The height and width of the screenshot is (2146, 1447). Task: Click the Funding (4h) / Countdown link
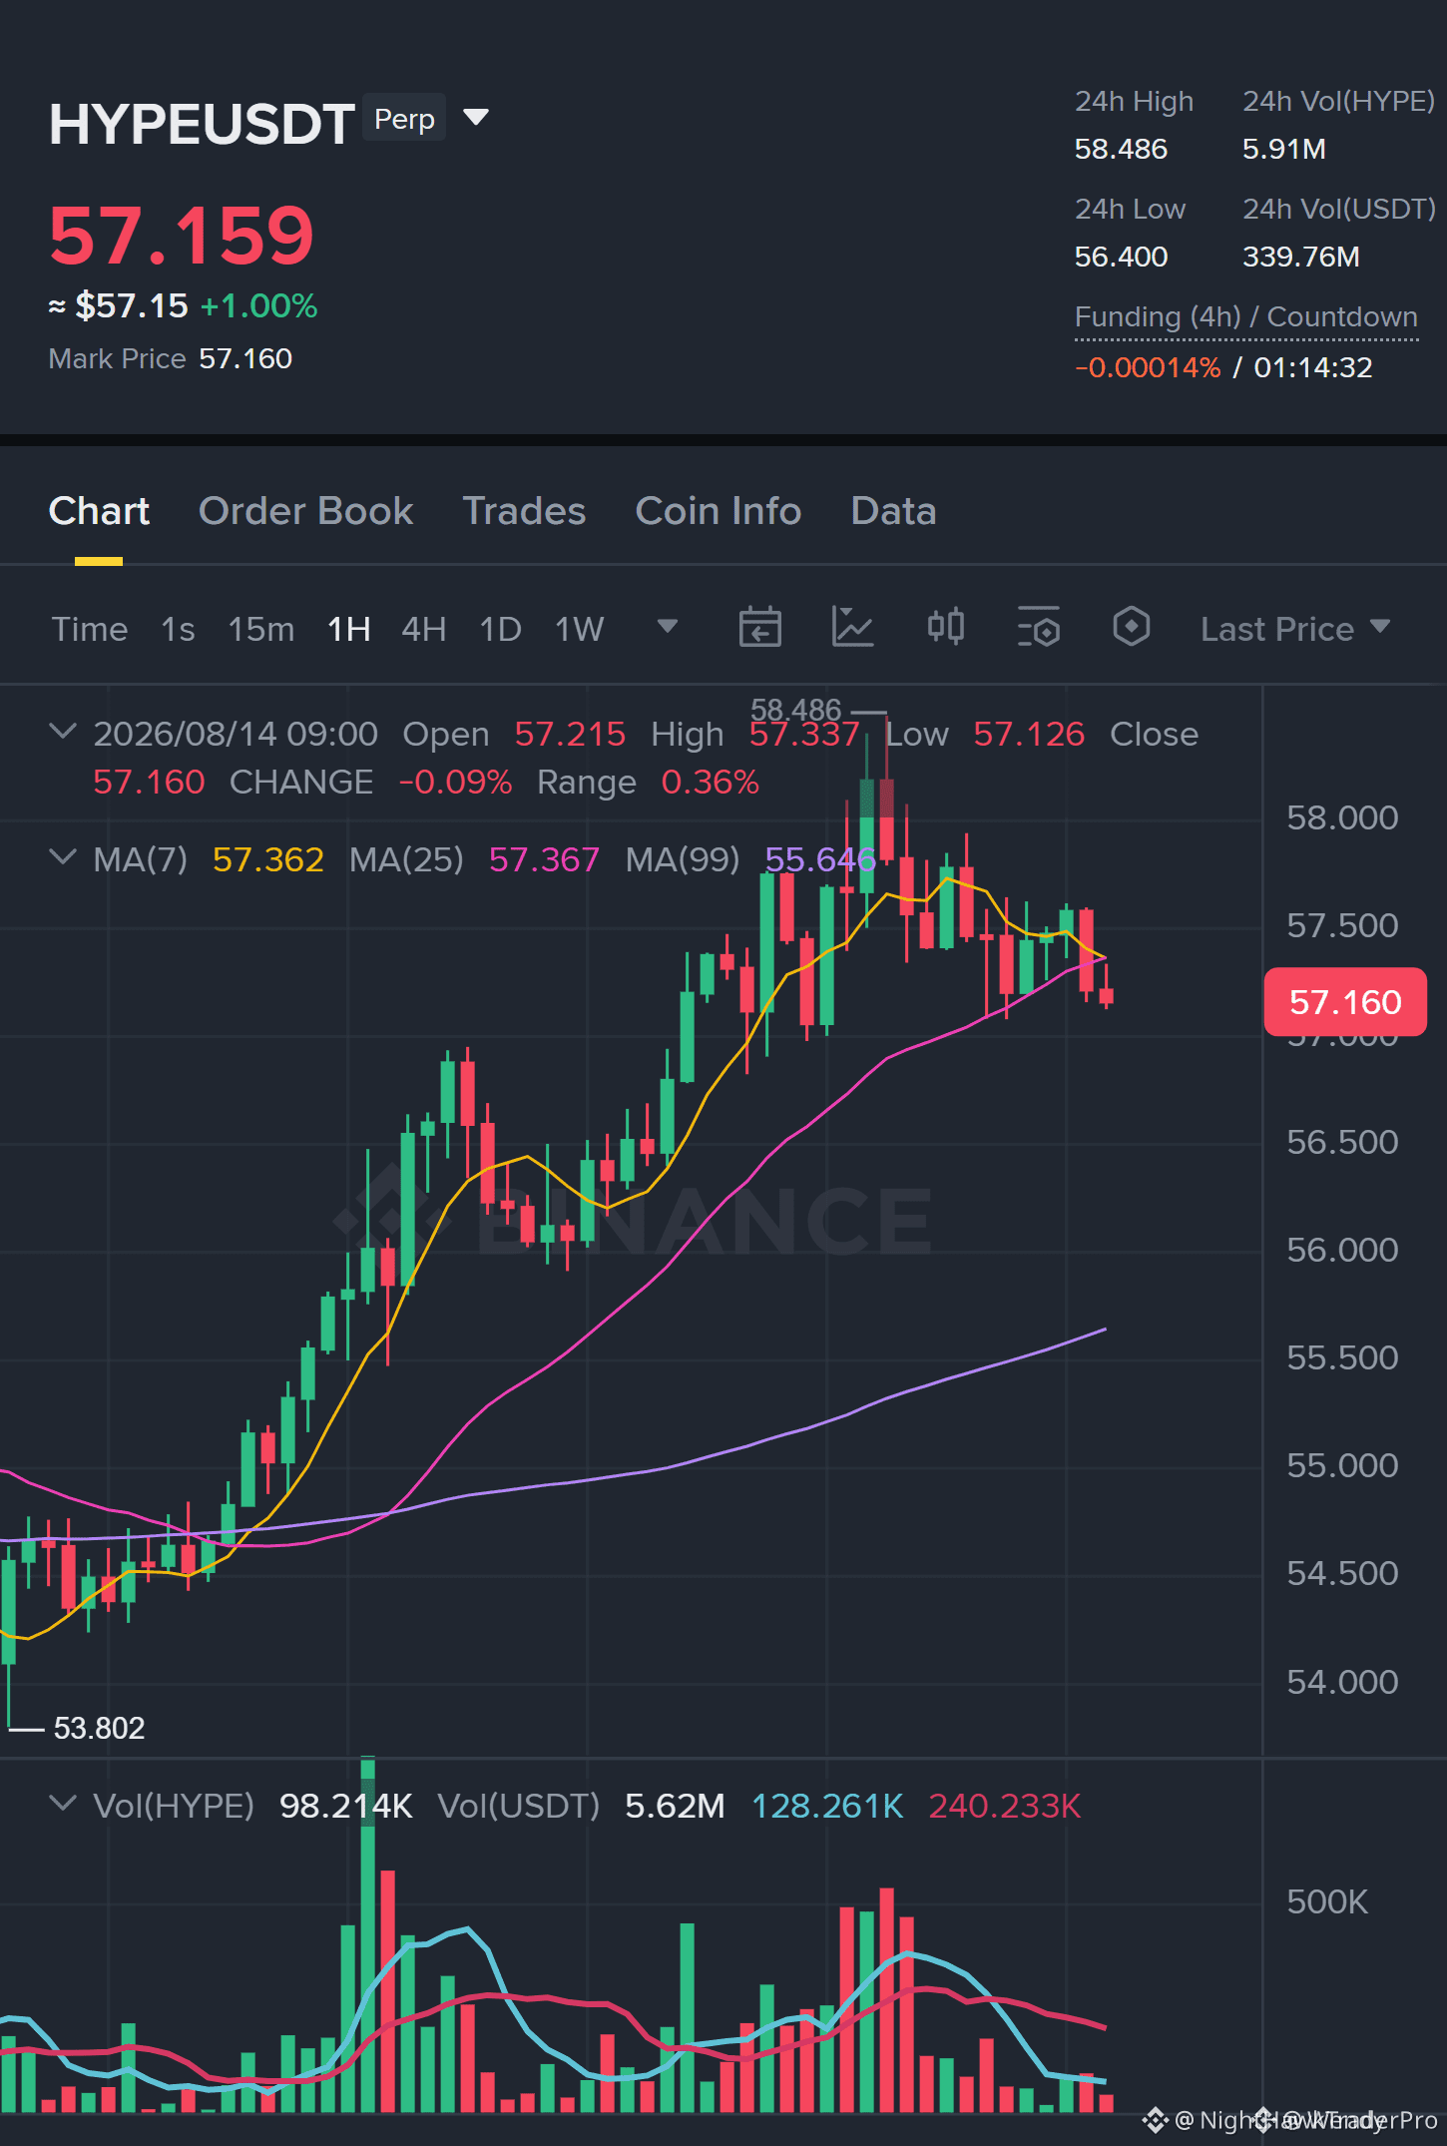[x=1245, y=317]
